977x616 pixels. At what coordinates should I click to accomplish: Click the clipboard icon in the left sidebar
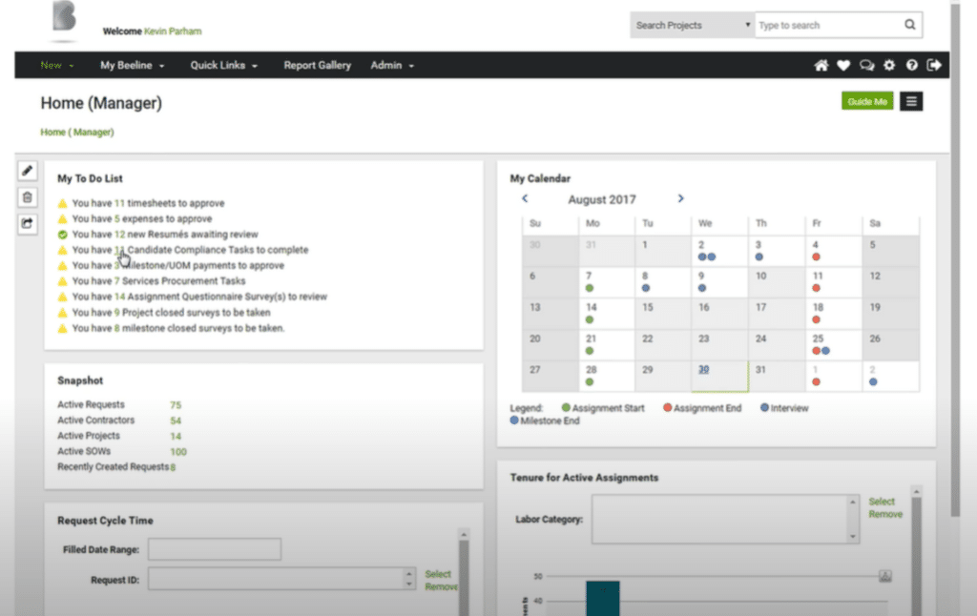[27, 196]
